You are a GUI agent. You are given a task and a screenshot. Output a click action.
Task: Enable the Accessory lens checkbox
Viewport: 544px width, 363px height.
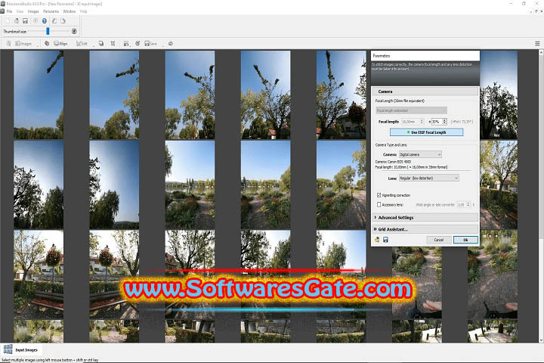point(379,205)
